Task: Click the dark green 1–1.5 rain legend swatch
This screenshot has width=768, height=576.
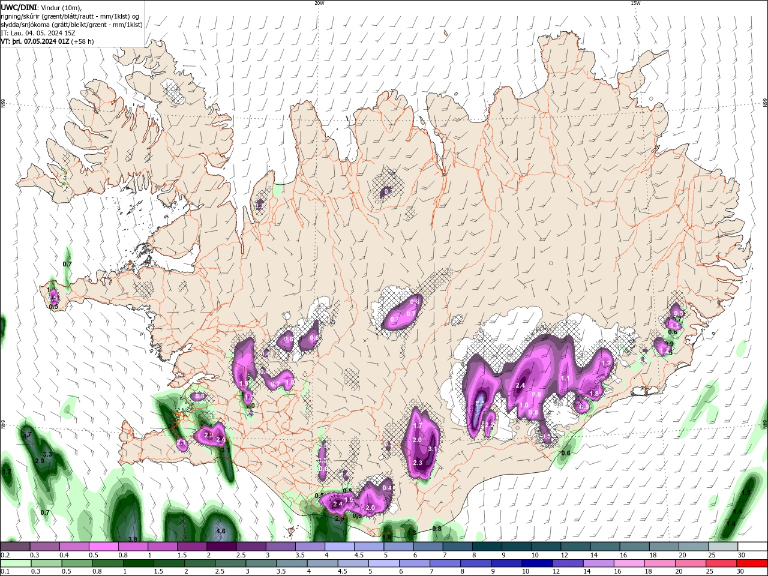Action: [x=138, y=563]
